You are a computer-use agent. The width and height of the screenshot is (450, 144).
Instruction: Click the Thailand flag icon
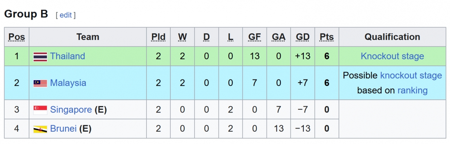click(x=40, y=56)
